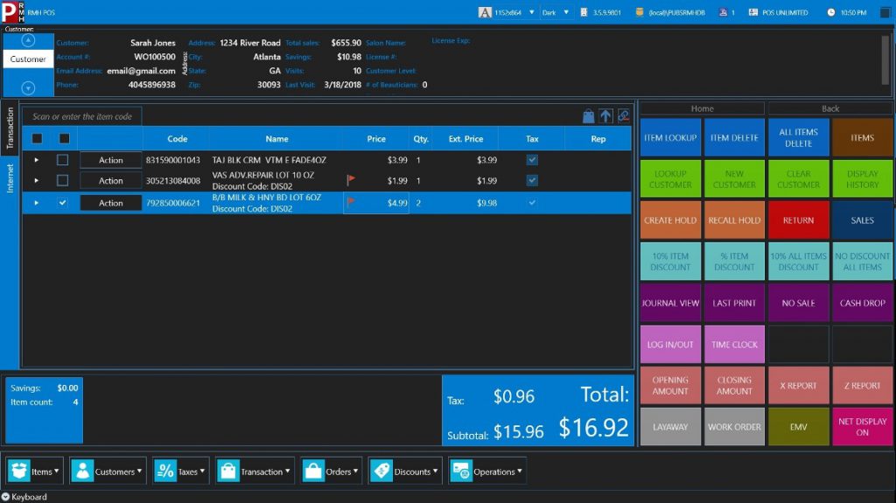The image size is (896, 503).
Task: Expand the TAJ BLK CRM row details arrow
Action: pyautogui.click(x=37, y=160)
